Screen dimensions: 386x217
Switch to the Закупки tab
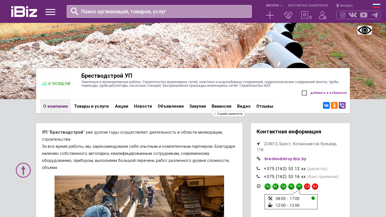(x=198, y=106)
